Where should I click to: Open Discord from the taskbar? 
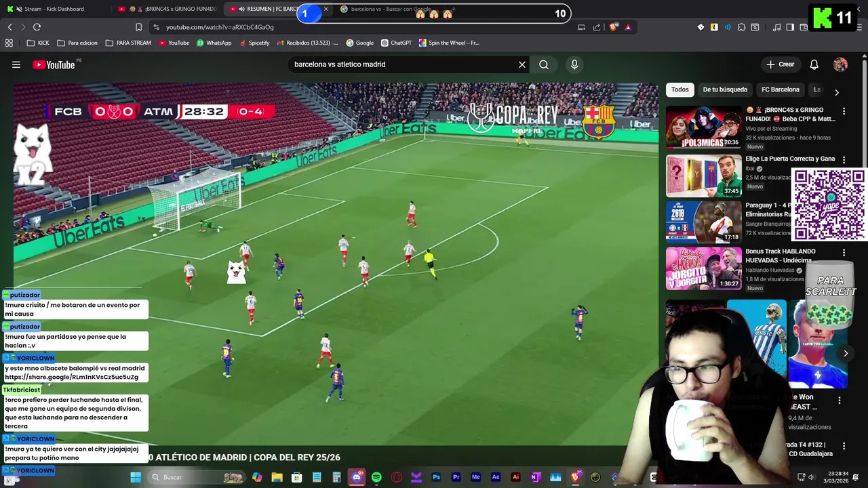coord(357,477)
